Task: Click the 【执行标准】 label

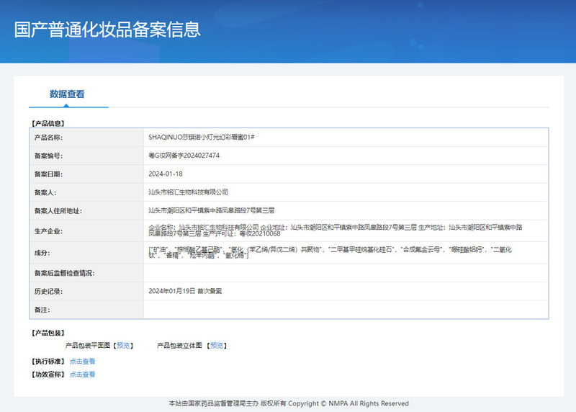Action: 48,362
